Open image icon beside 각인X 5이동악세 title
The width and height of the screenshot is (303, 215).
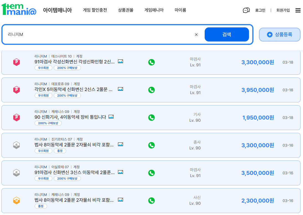pyautogui.click(x=120, y=89)
